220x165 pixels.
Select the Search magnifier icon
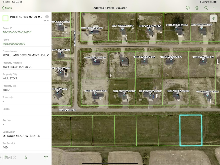pyautogui.click(x=206, y=8)
